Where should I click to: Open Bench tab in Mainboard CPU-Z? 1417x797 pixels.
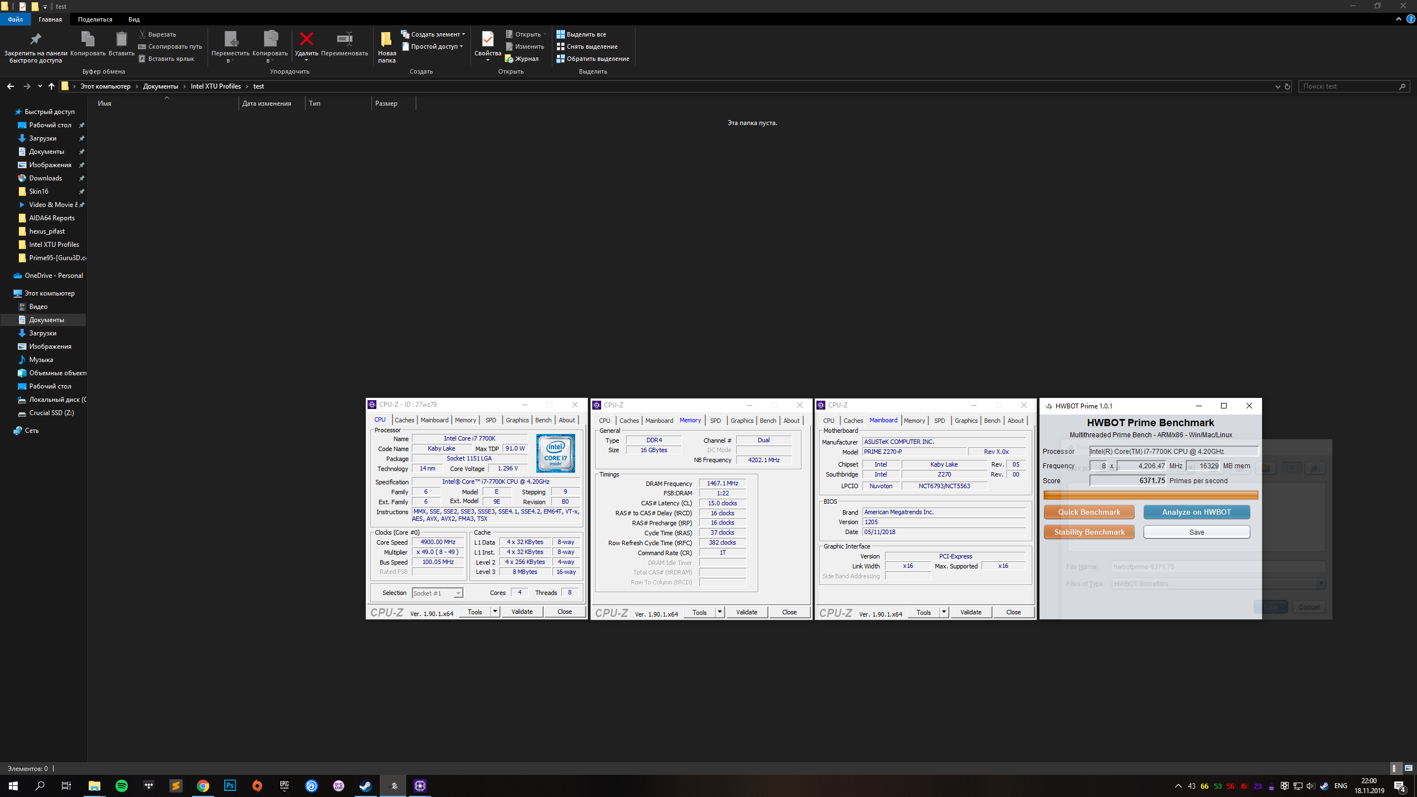992,421
